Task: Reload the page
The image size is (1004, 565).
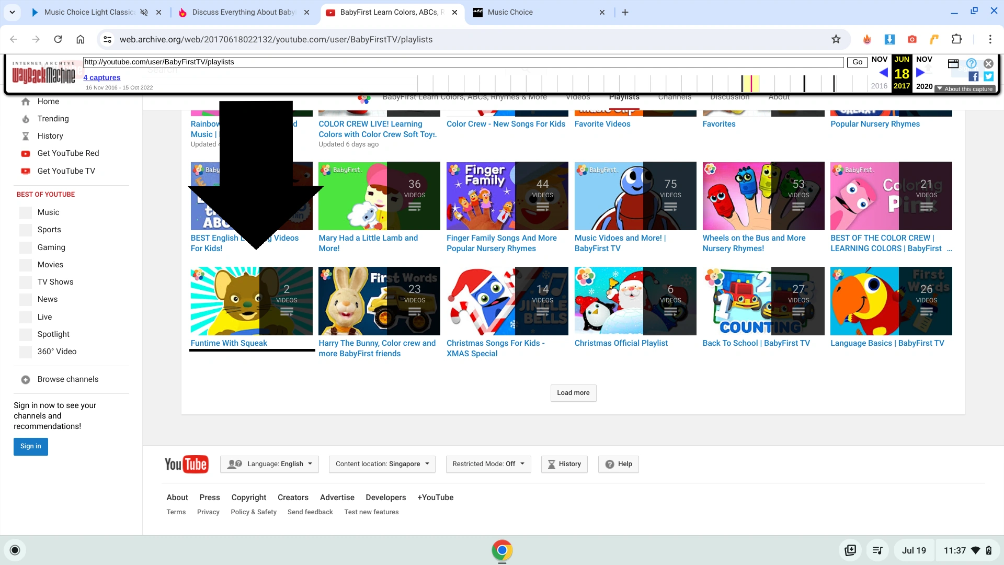Action: 58,39
